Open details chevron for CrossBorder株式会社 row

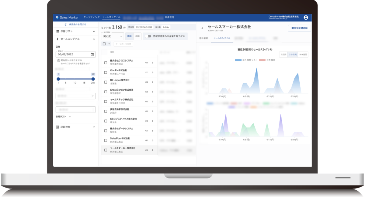[x=152, y=92]
